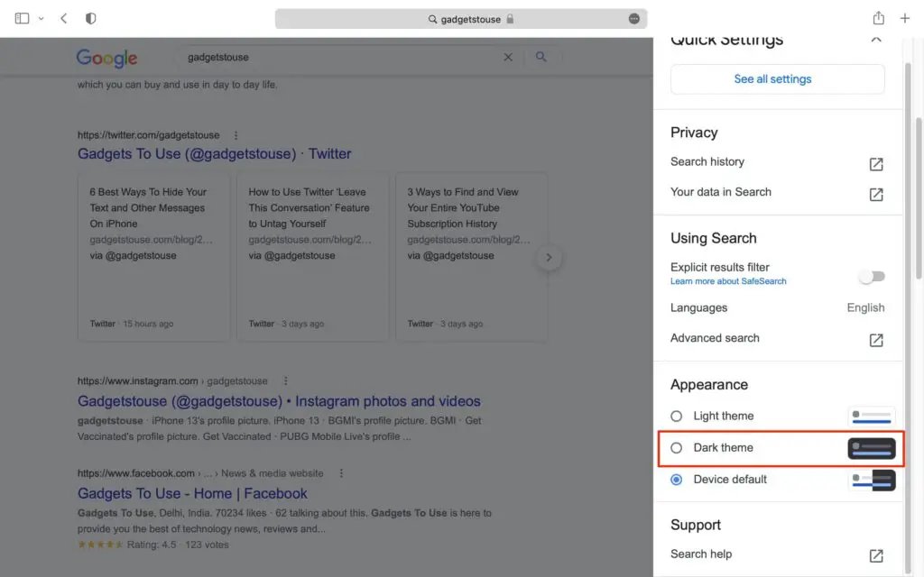This screenshot has width=924, height=577.
Task: Open the Twitter 'Leave This Conversation' tweet card
Action: click(x=313, y=257)
